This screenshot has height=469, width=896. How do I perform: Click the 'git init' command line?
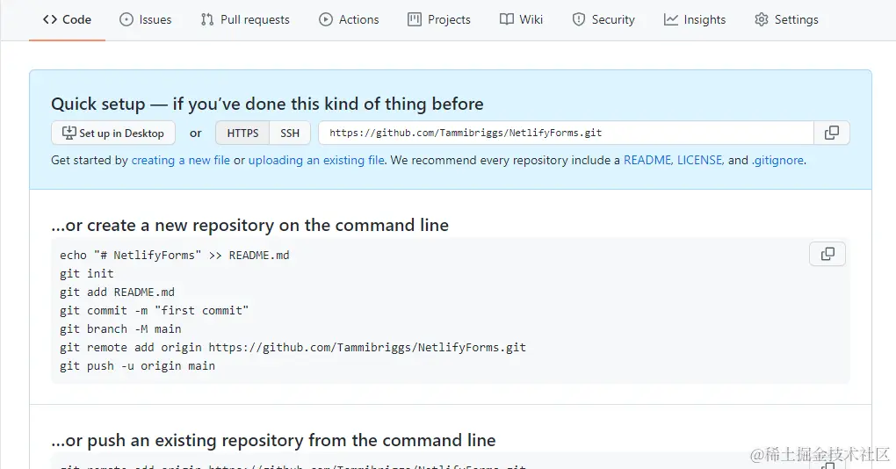coord(87,274)
